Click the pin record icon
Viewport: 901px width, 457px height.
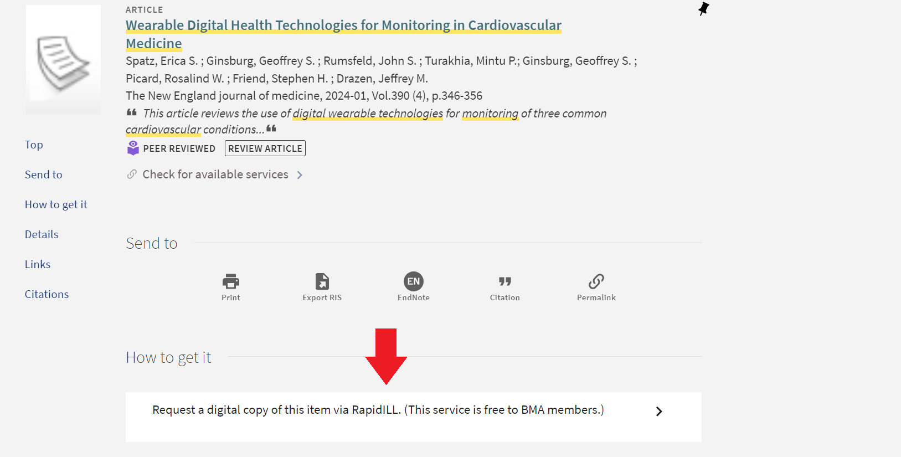pos(703,9)
